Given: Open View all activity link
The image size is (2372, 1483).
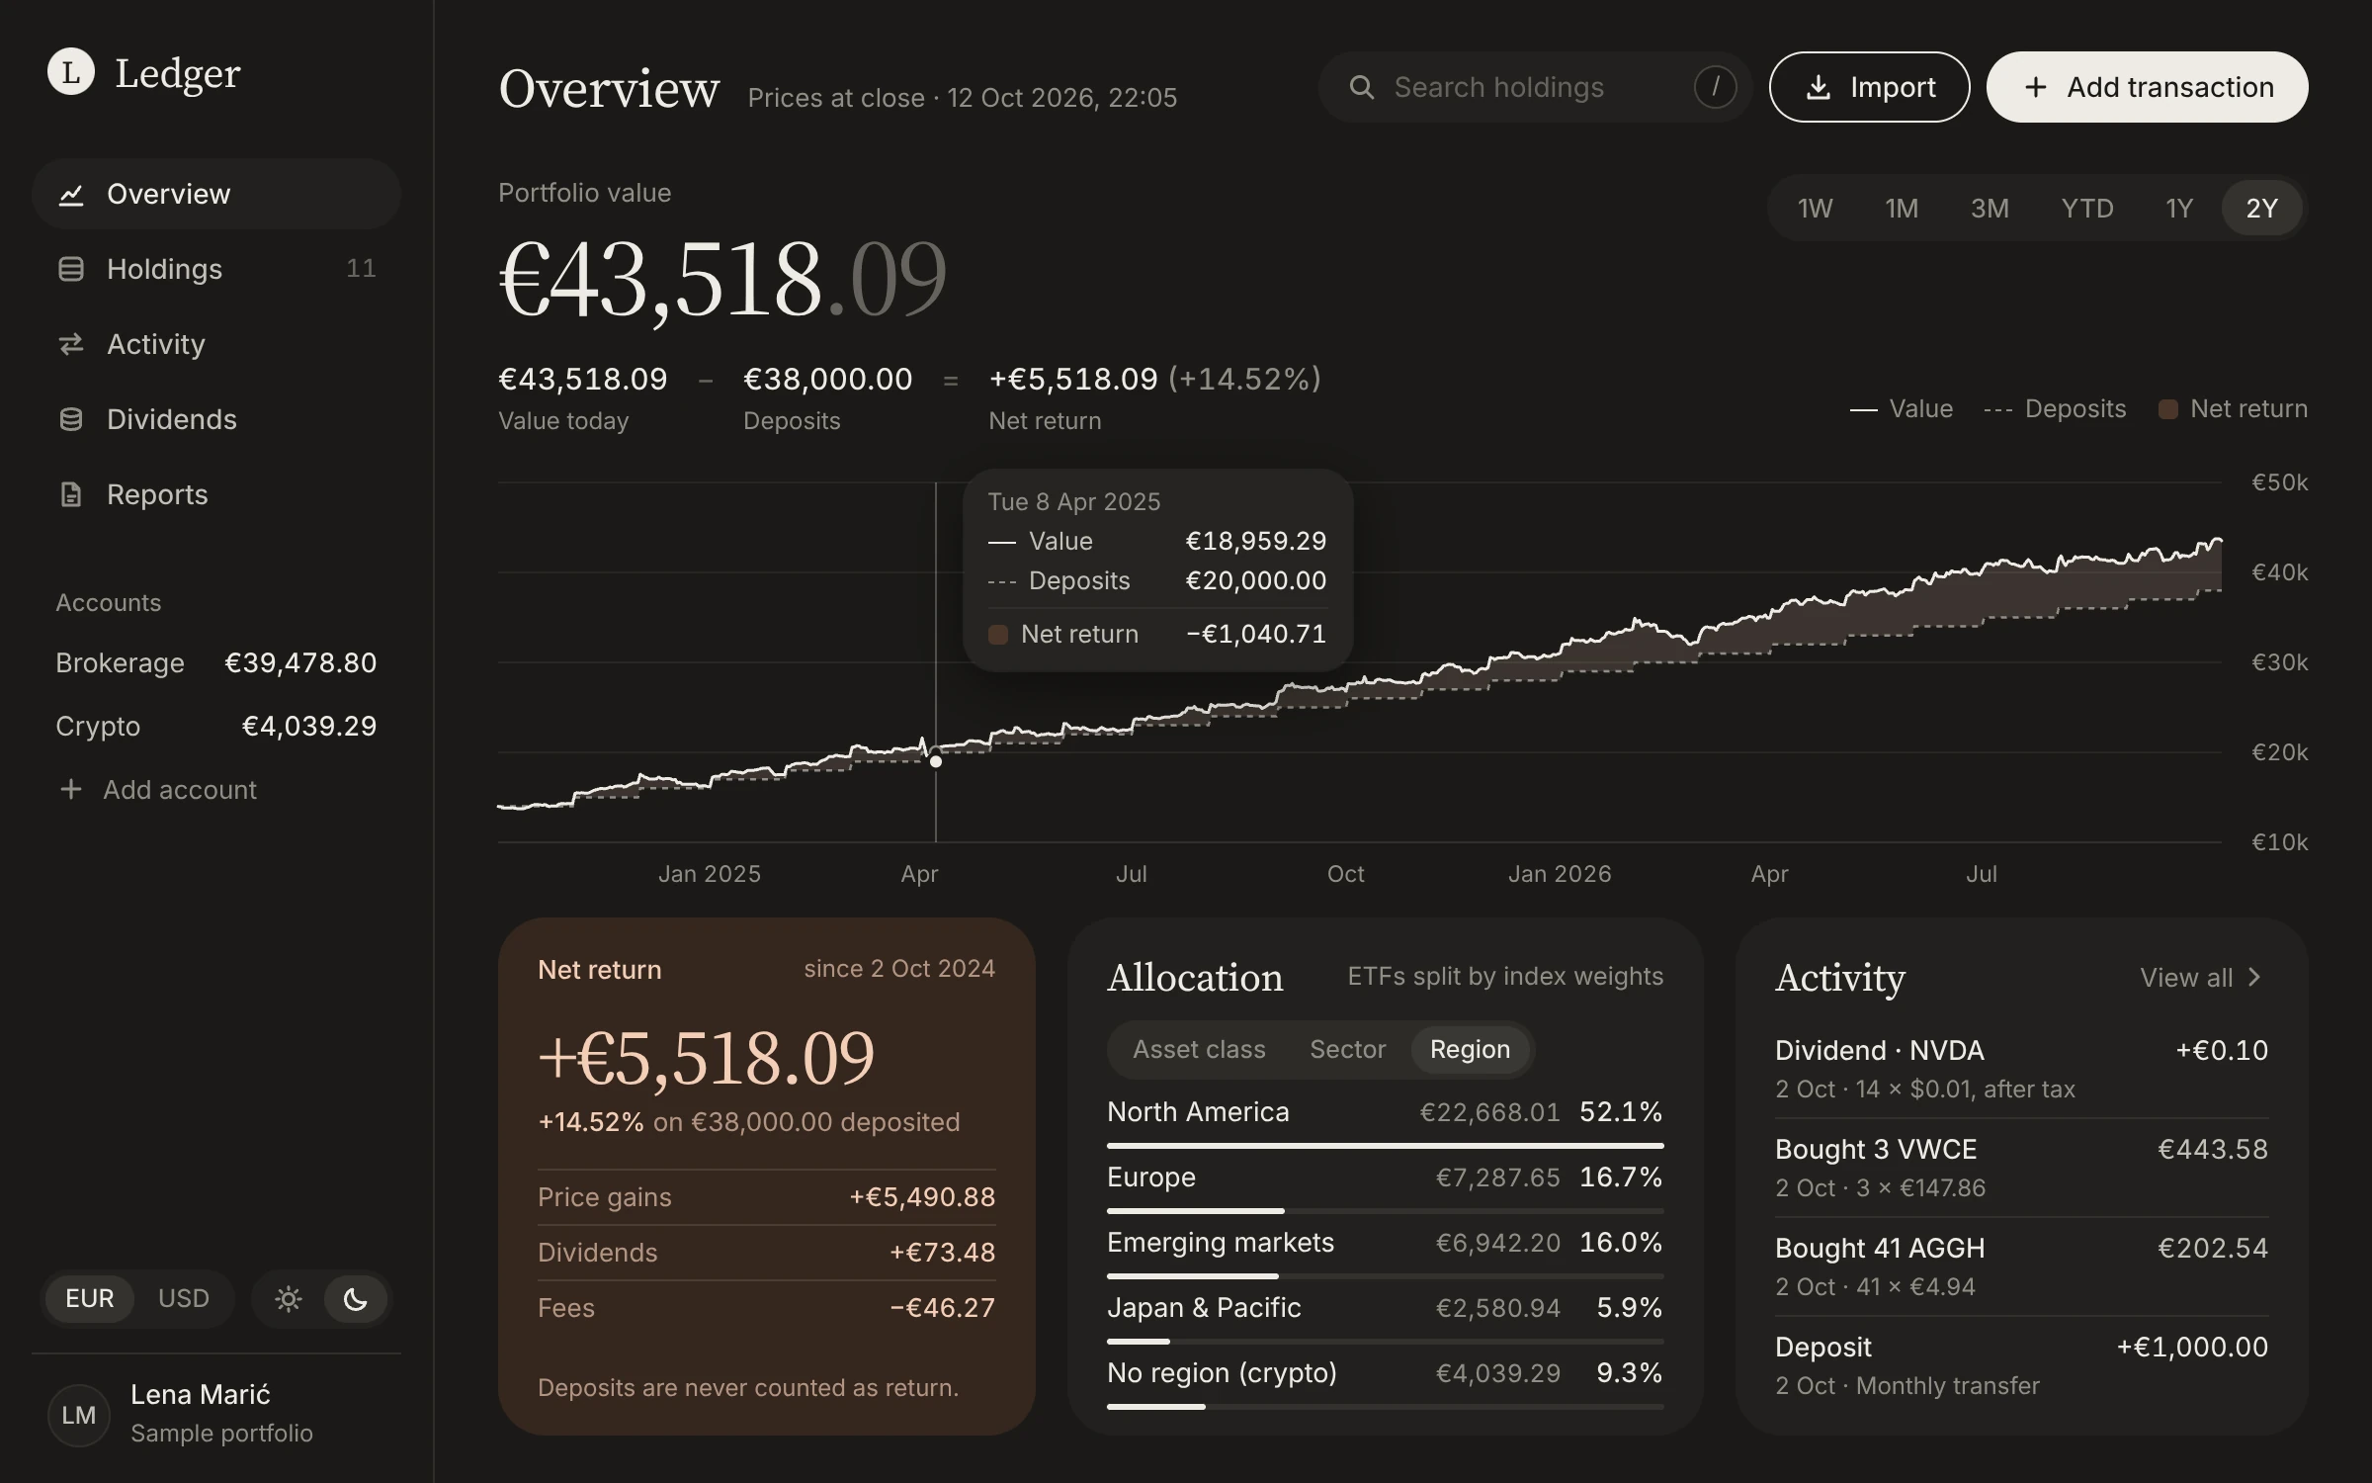Looking at the screenshot, I should point(2201,977).
